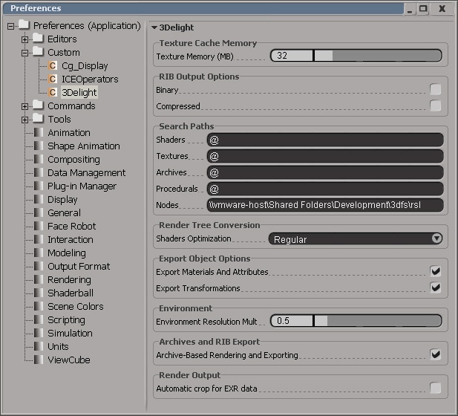This screenshot has height=416, width=458.
Task: Click the Rendering page icon in tree
Action: pyautogui.click(x=39, y=280)
